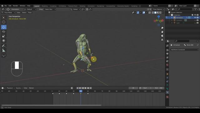Click the Blender logo menu icon

(x=2, y=6)
